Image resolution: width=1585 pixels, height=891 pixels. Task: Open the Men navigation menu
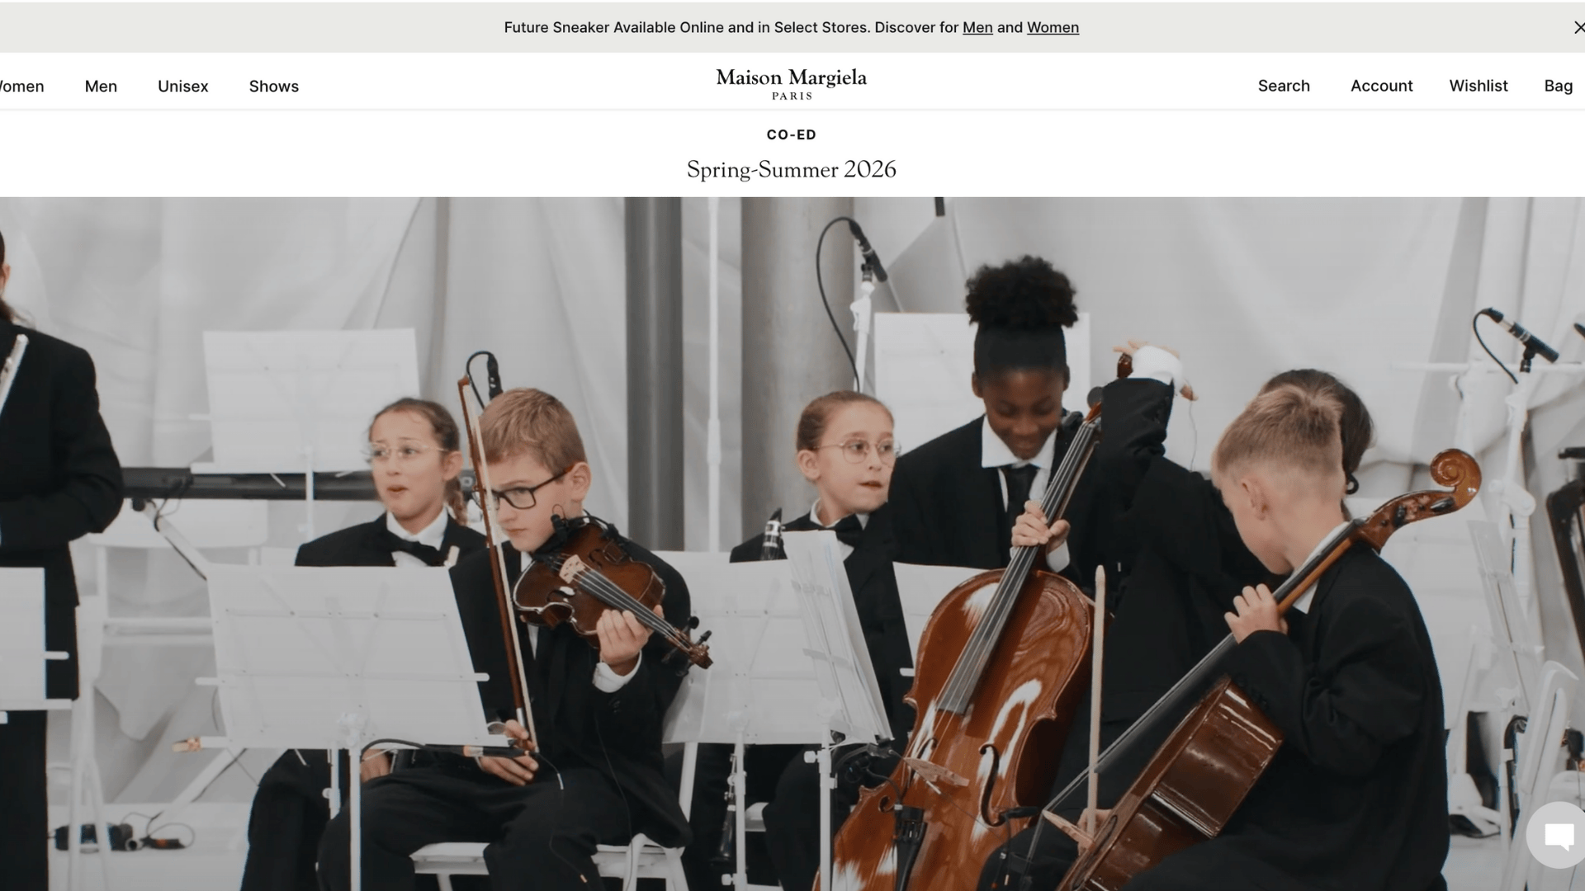[101, 86]
